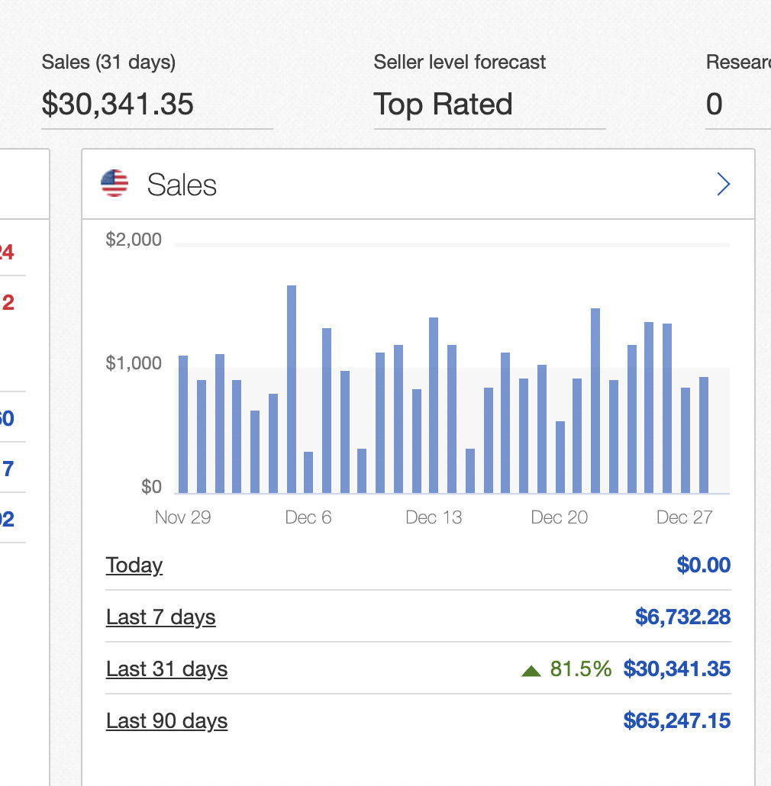Click the Dec 20 axis label

point(559,517)
